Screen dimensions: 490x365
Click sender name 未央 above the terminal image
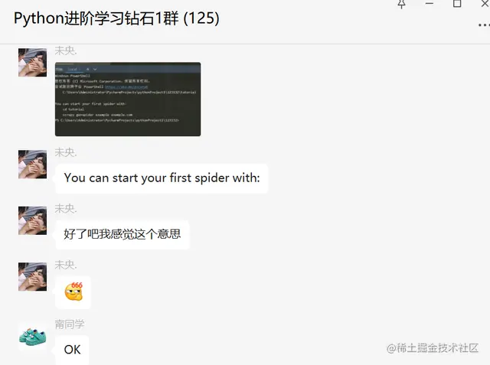[66, 51]
